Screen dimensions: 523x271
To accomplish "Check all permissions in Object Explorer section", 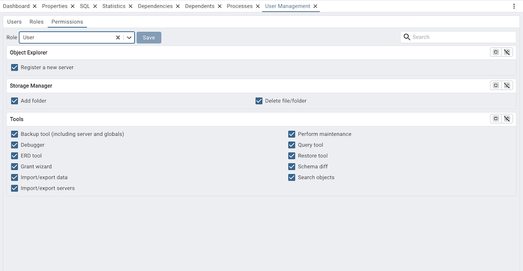I will point(496,52).
